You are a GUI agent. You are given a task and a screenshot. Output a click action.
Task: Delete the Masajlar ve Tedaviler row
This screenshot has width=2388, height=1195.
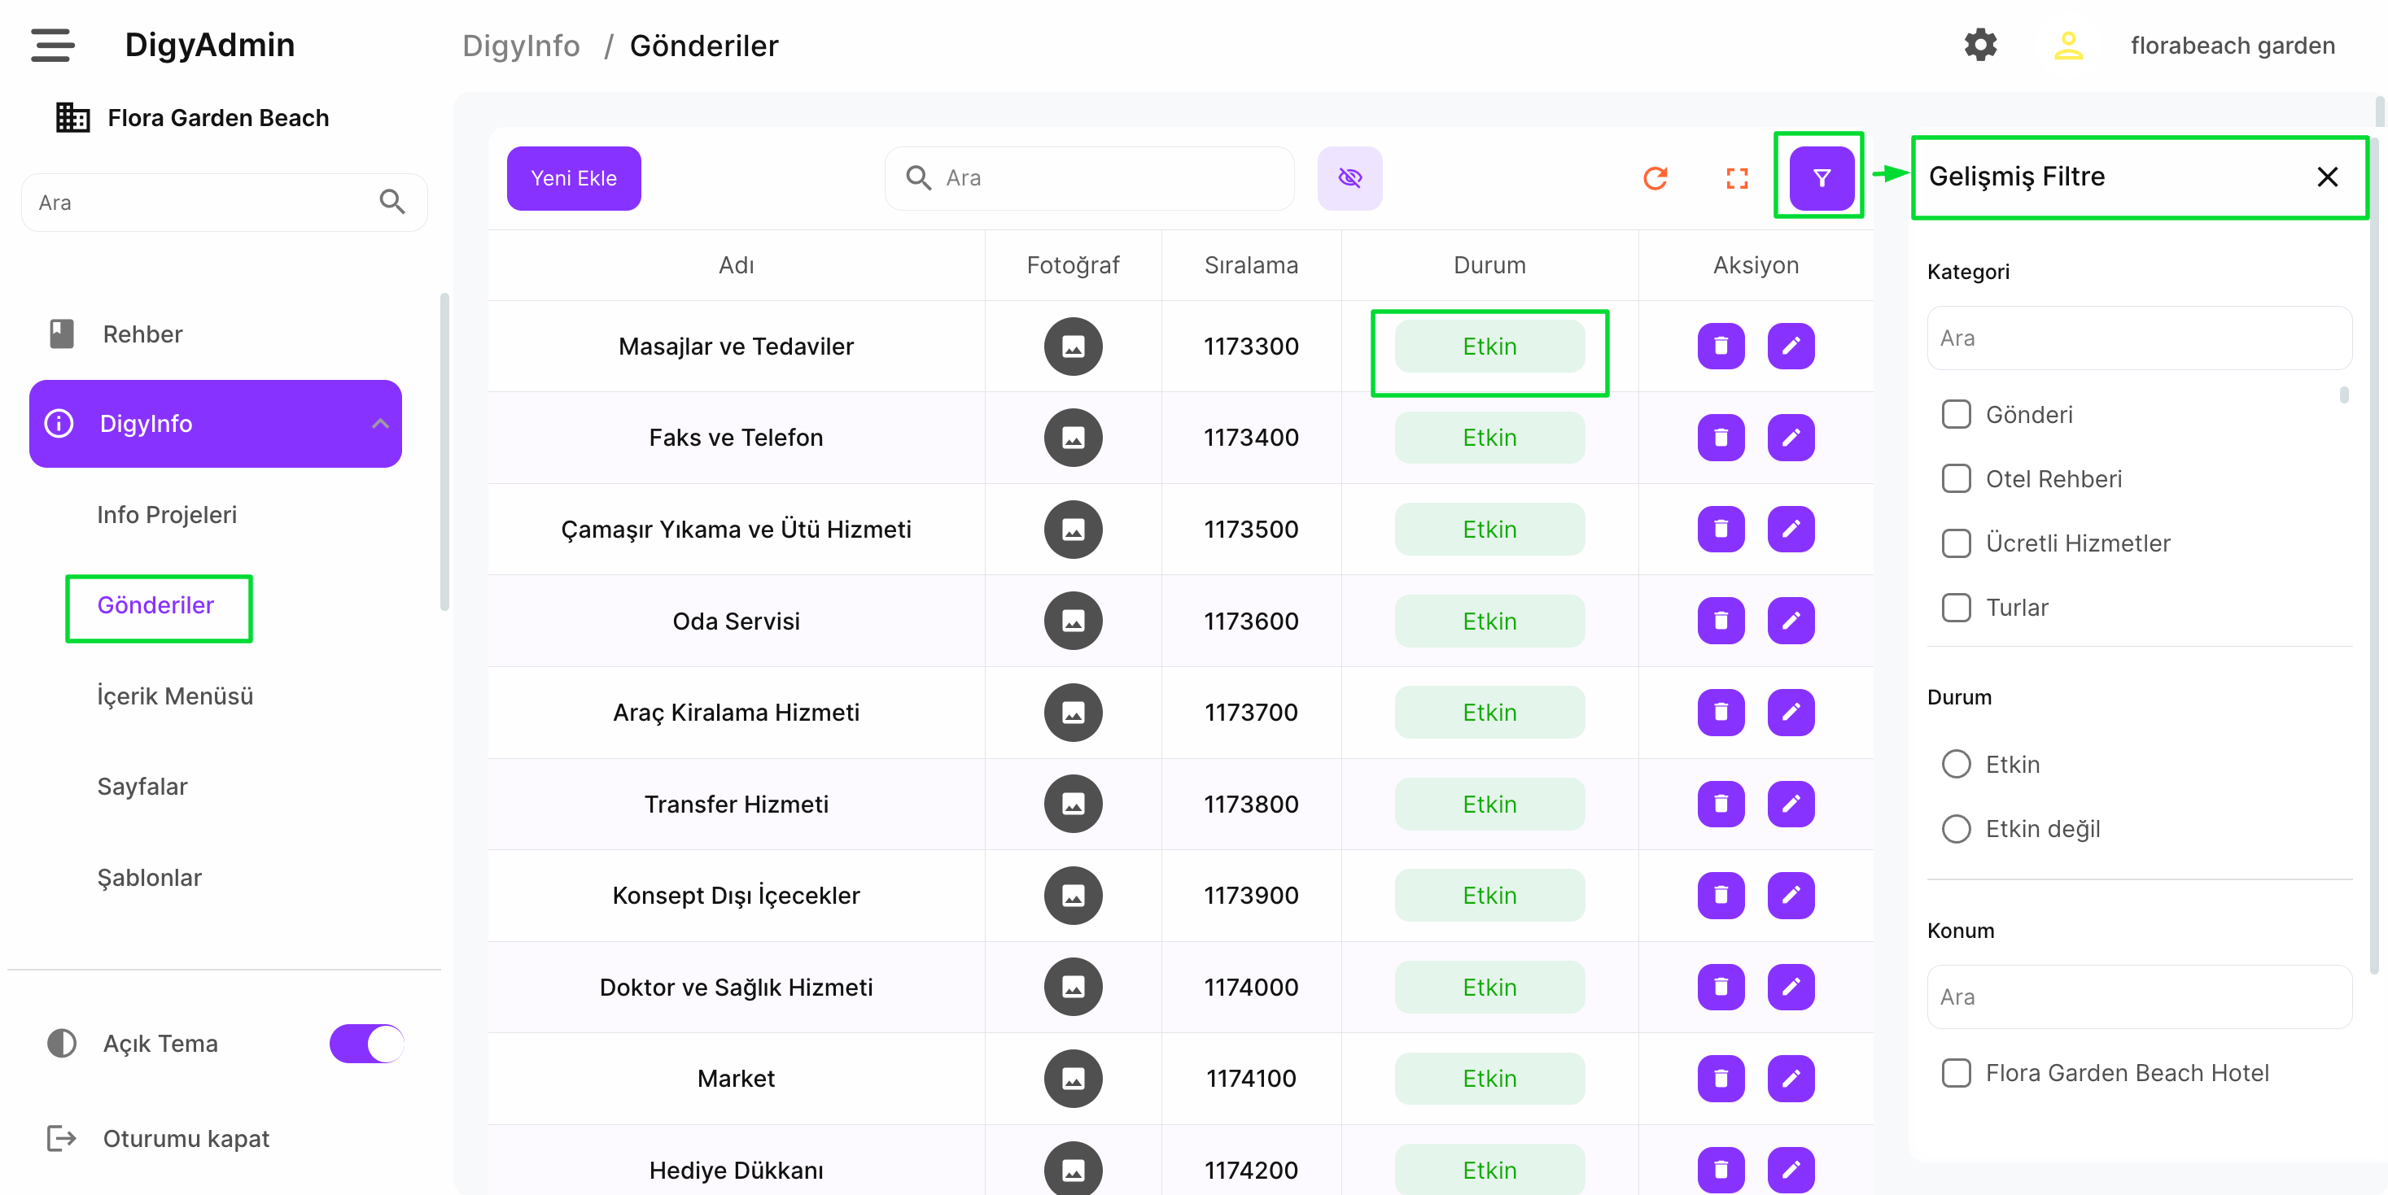(x=1721, y=347)
